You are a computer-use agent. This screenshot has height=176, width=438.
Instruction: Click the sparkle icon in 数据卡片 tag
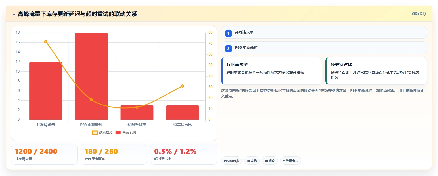(284, 161)
